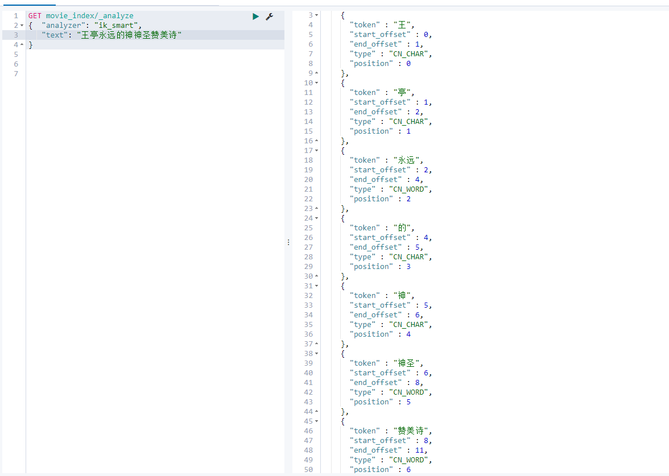Click position value 0 on line 8
Image resolution: width=669 pixels, height=476 pixels.
click(x=408, y=64)
